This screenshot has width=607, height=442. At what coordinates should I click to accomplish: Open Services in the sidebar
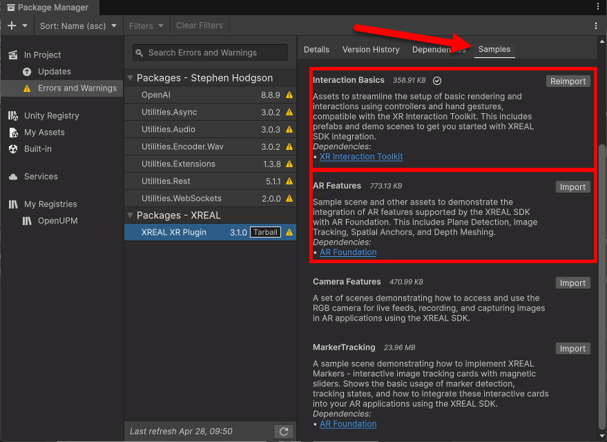point(41,177)
